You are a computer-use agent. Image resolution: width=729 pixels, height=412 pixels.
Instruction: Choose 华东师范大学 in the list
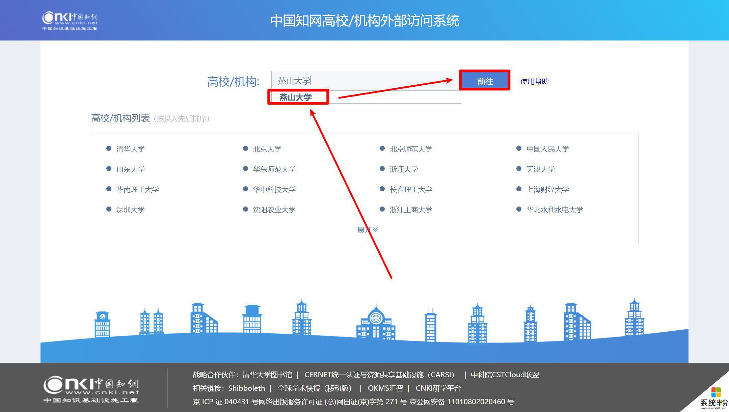(274, 169)
